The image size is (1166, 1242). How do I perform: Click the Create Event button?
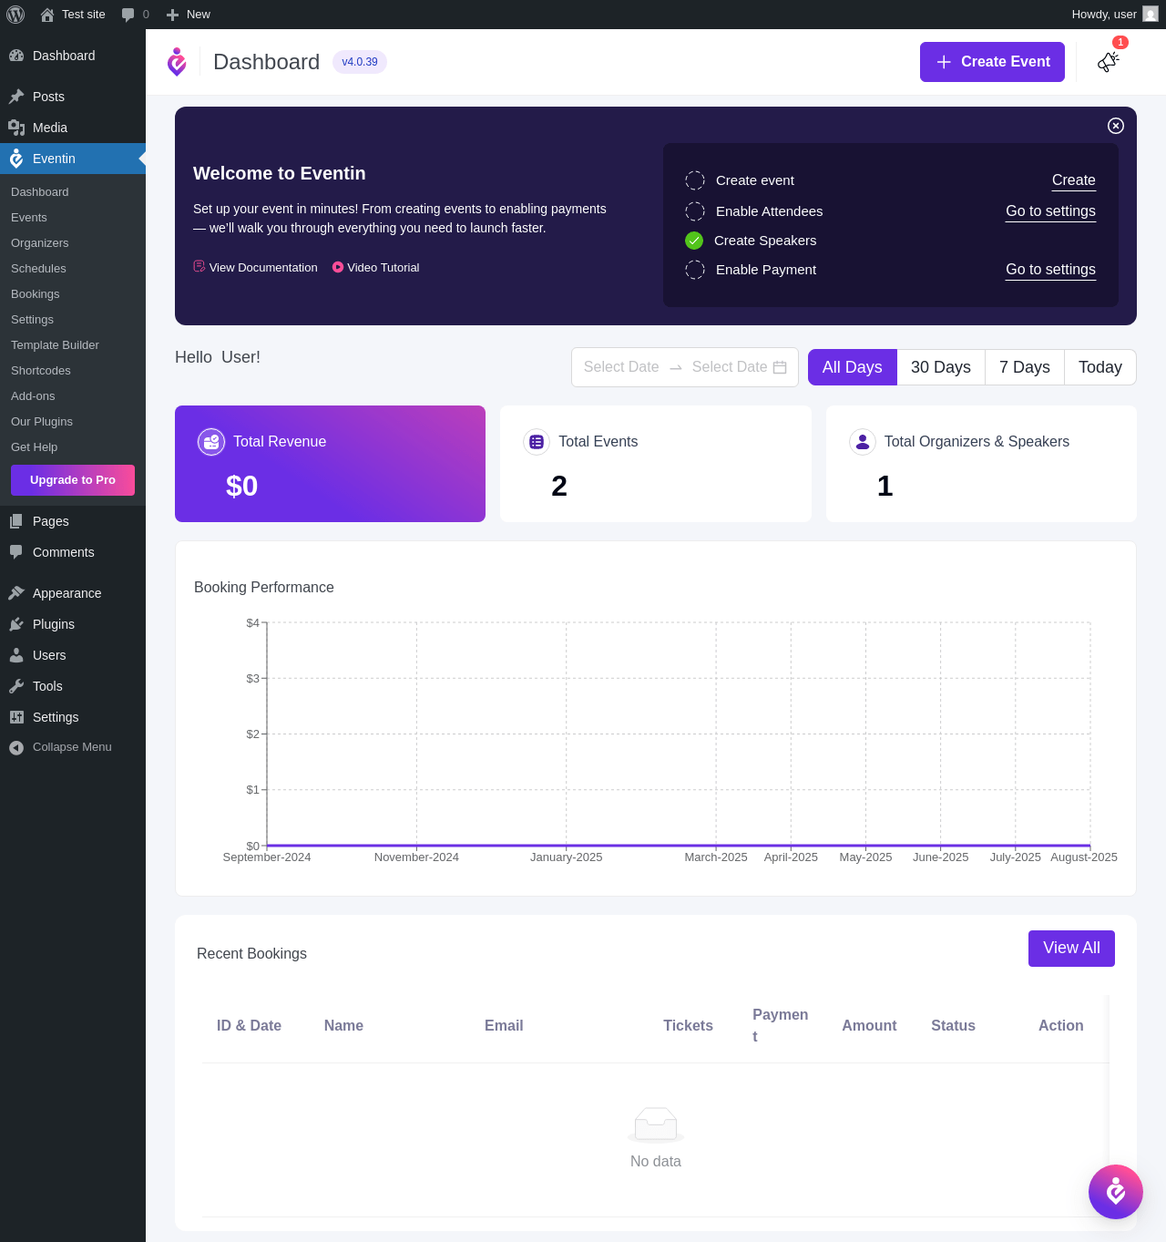pyautogui.click(x=992, y=62)
